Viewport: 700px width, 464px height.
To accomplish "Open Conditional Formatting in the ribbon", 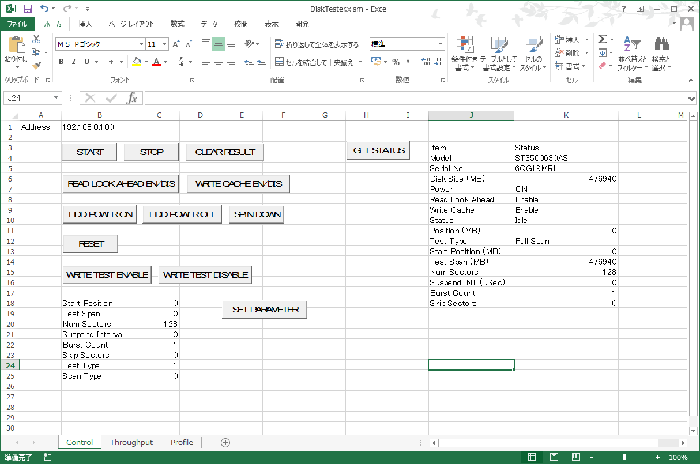I will 464,54.
